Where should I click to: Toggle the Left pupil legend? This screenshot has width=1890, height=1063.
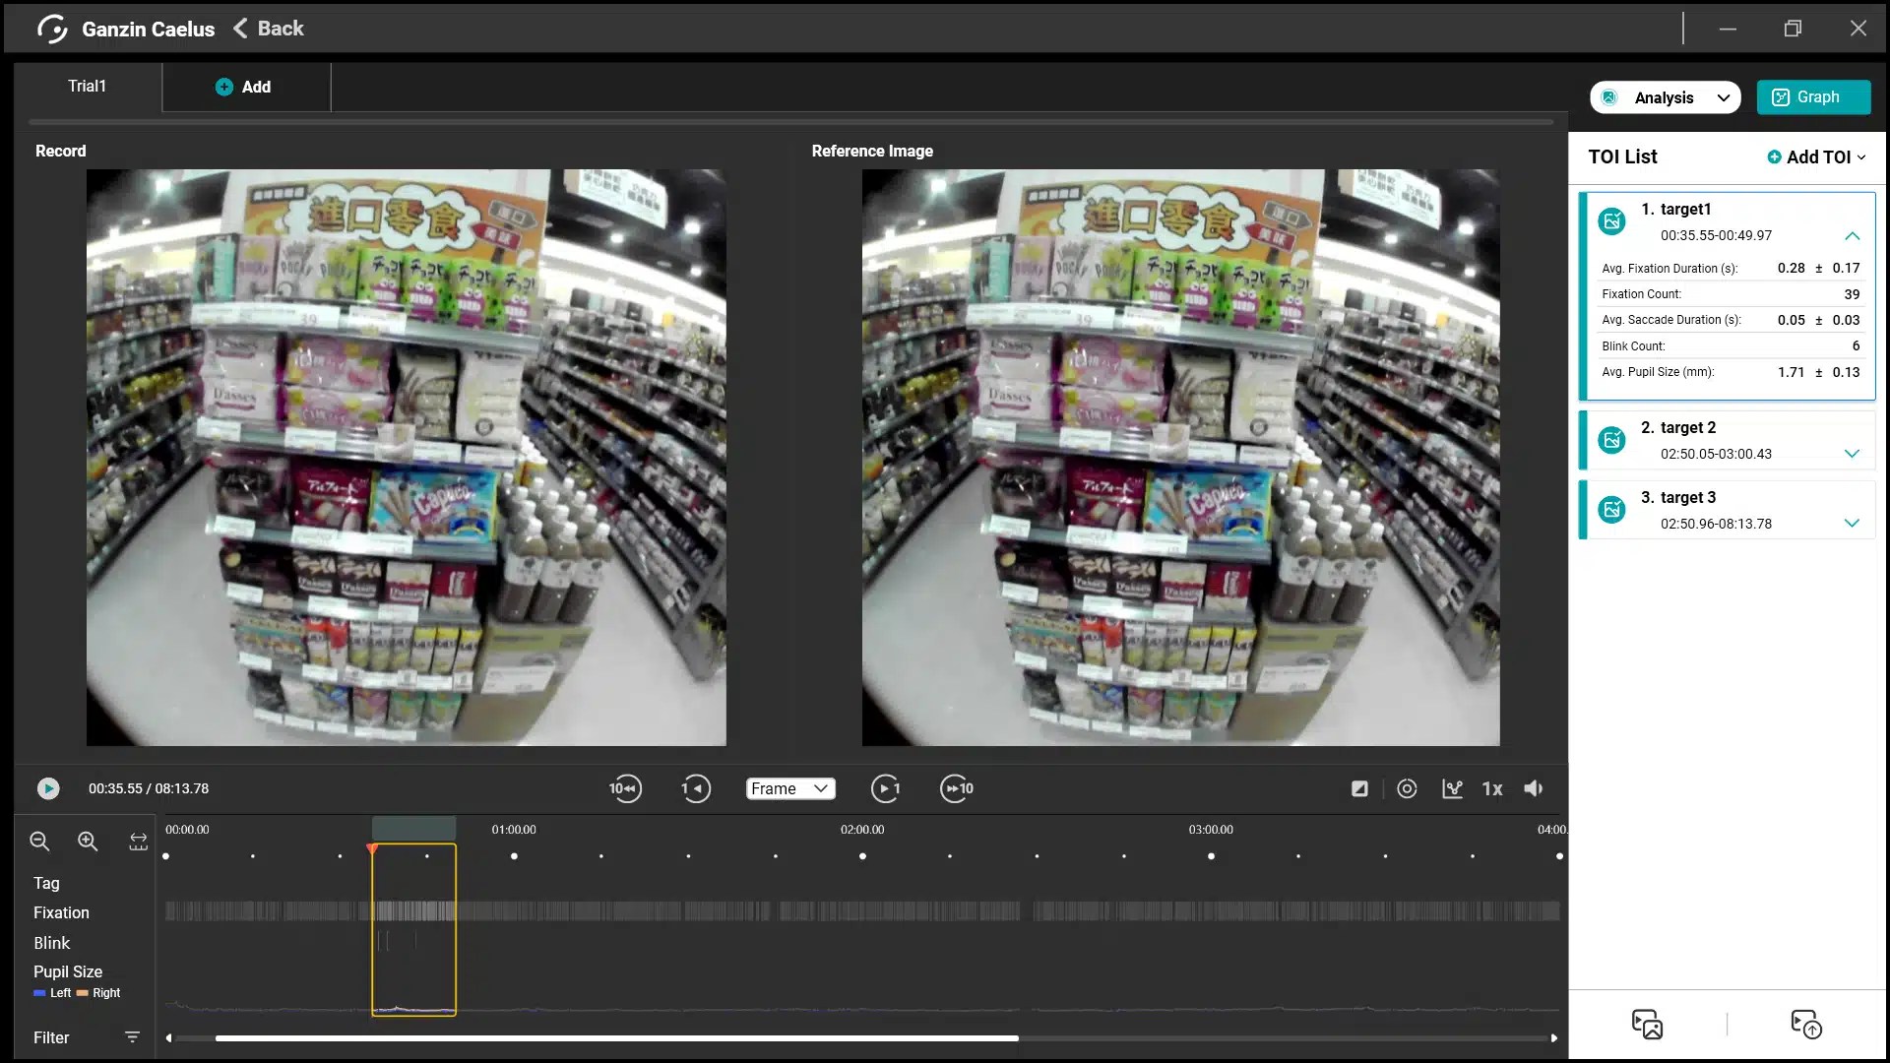52,993
